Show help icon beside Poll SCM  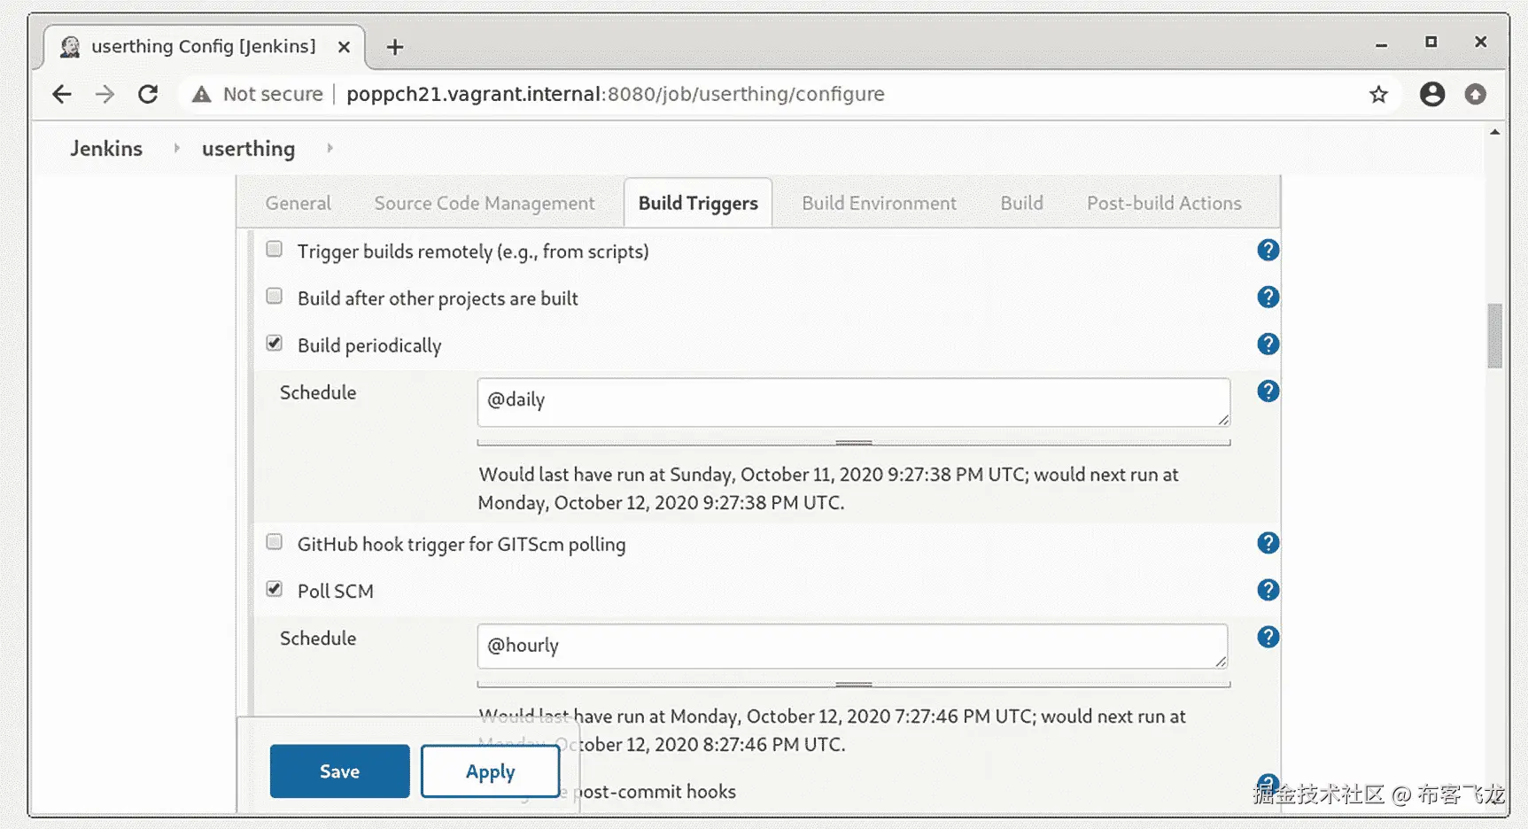1268,590
